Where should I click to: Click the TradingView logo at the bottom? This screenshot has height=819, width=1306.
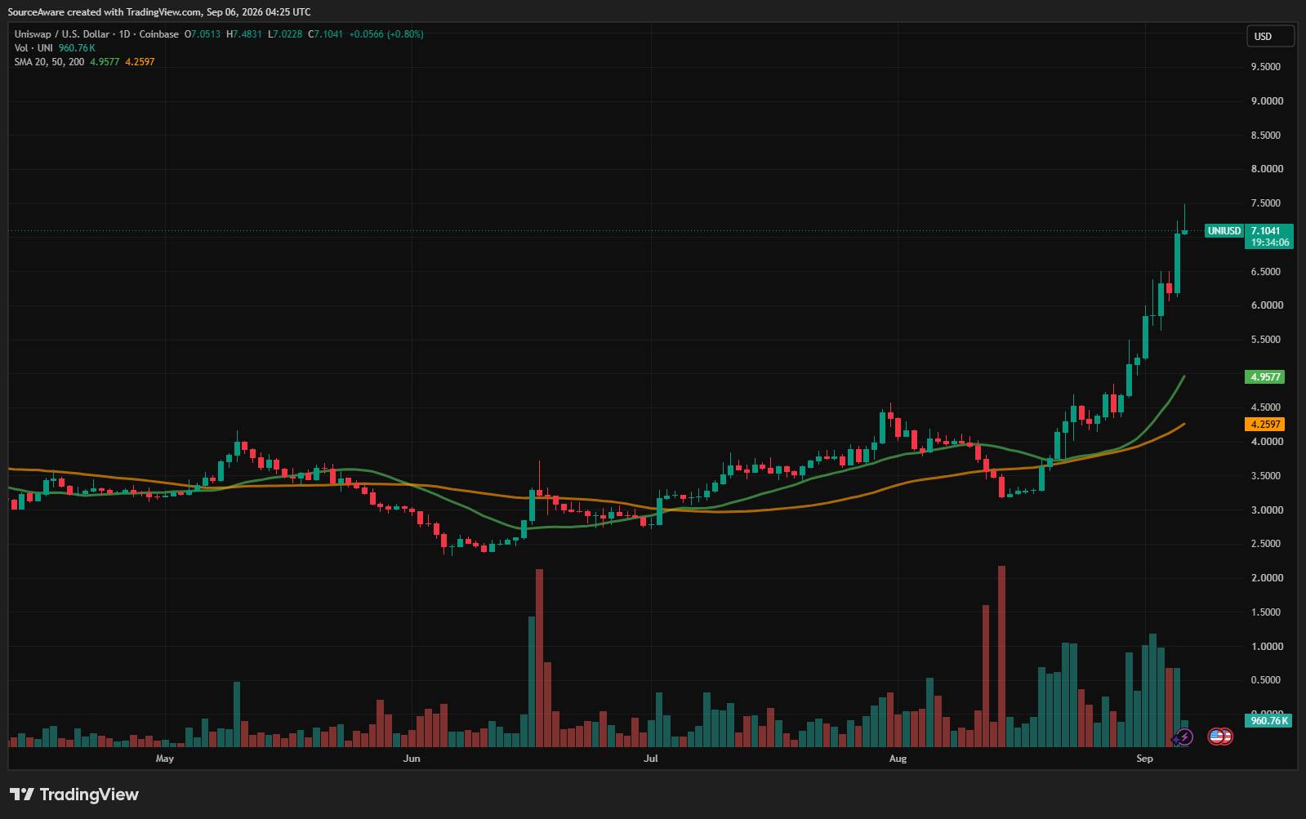[74, 795]
